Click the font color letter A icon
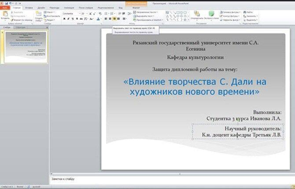 tap(98, 19)
